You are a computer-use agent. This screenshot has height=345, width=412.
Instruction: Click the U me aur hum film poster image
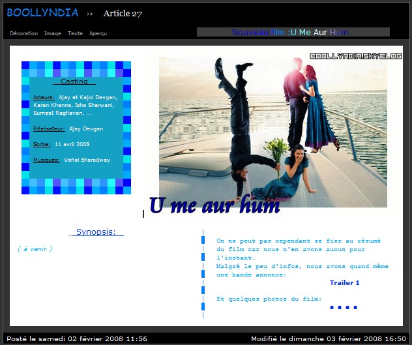(x=273, y=132)
